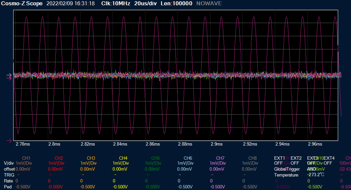Click the NOWAVE status indicator
Viewport: 351px width, 190px height.
pos(209,4)
